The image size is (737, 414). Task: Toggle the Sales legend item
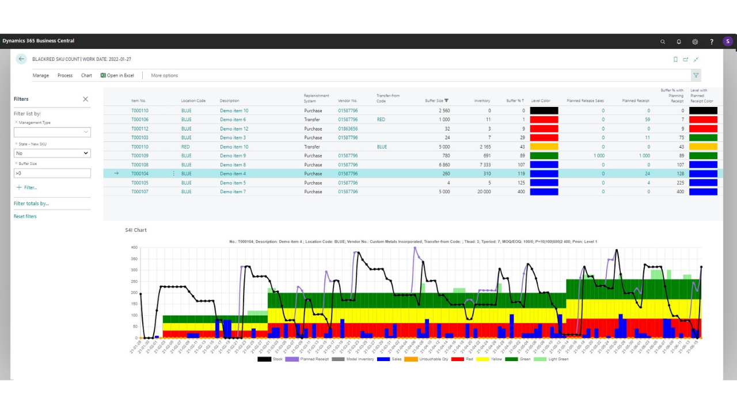(x=389, y=359)
